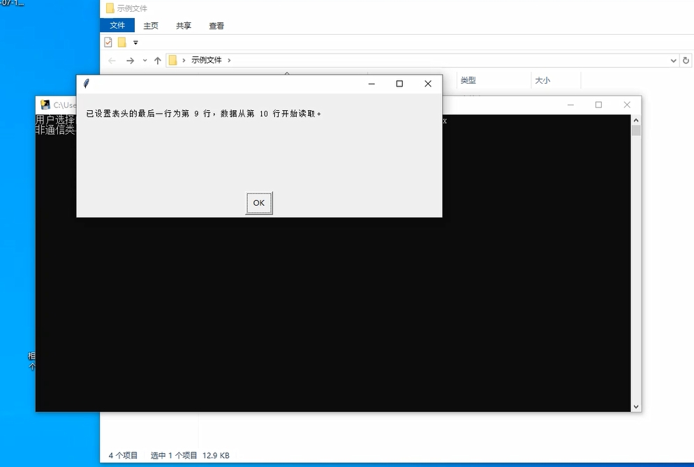Switch to the 共享 ribbon tab

(x=183, y=26)
